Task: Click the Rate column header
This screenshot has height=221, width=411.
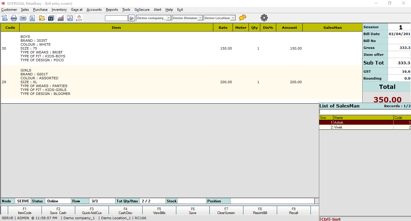Action: [223, 28]
